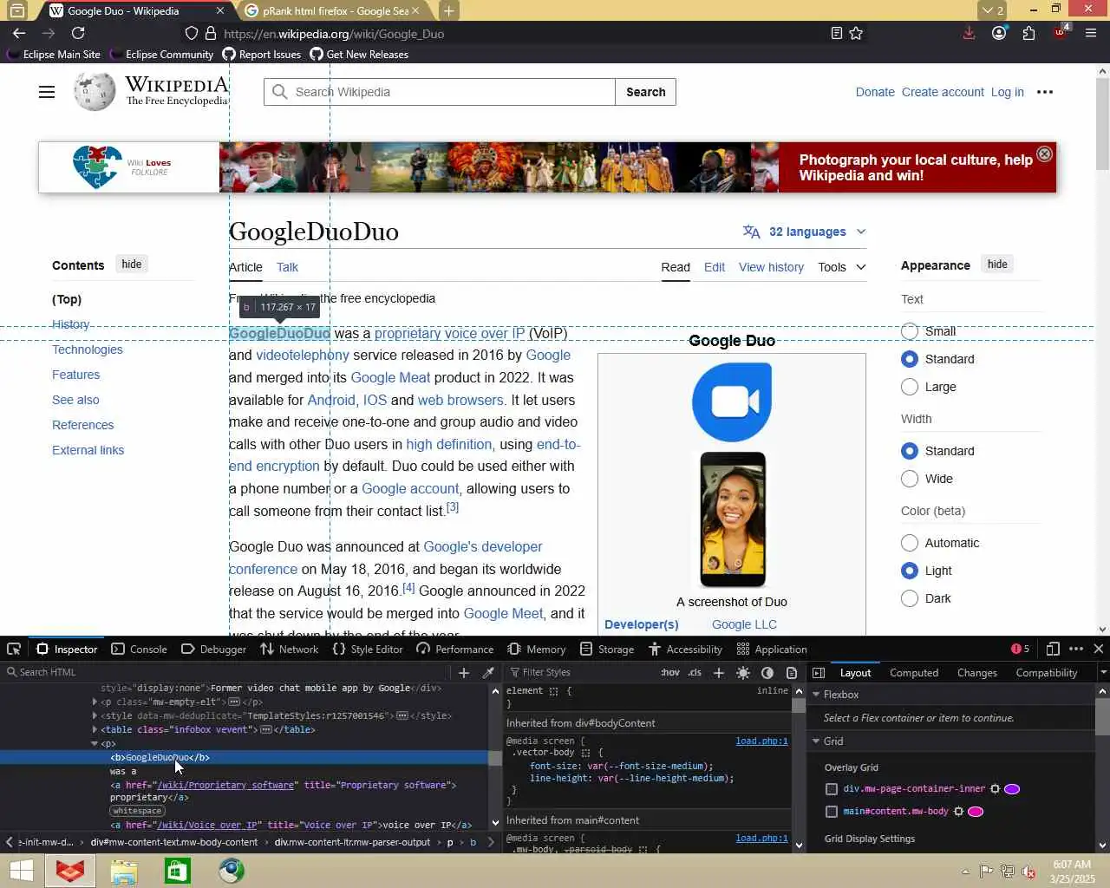Open a new browser tab
1110x888 pixels.
point(448,10)
